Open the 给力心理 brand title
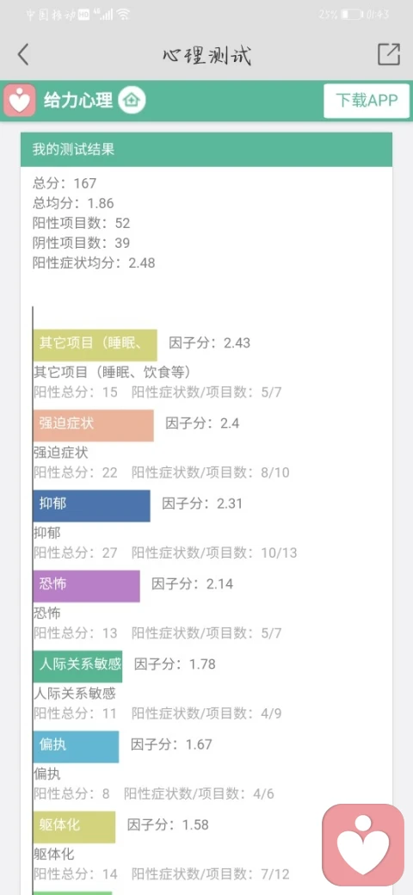Screen dimensions: 413x895 (x=78, y=101)
